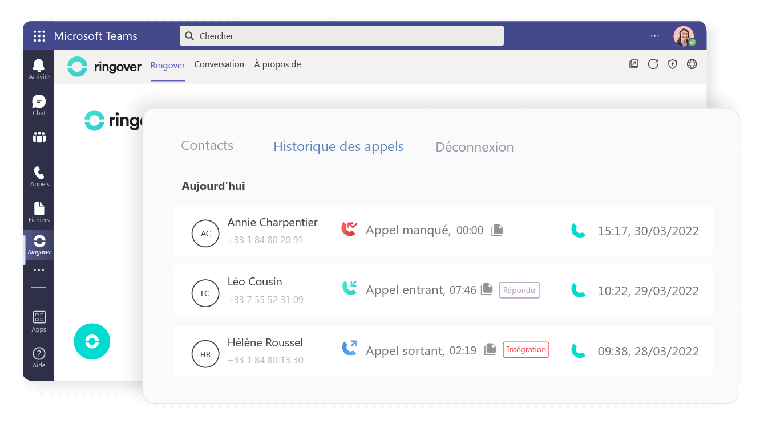Click the floating teal Ringover button
This screenshot has width=760, height=425.
pos(92,341)
